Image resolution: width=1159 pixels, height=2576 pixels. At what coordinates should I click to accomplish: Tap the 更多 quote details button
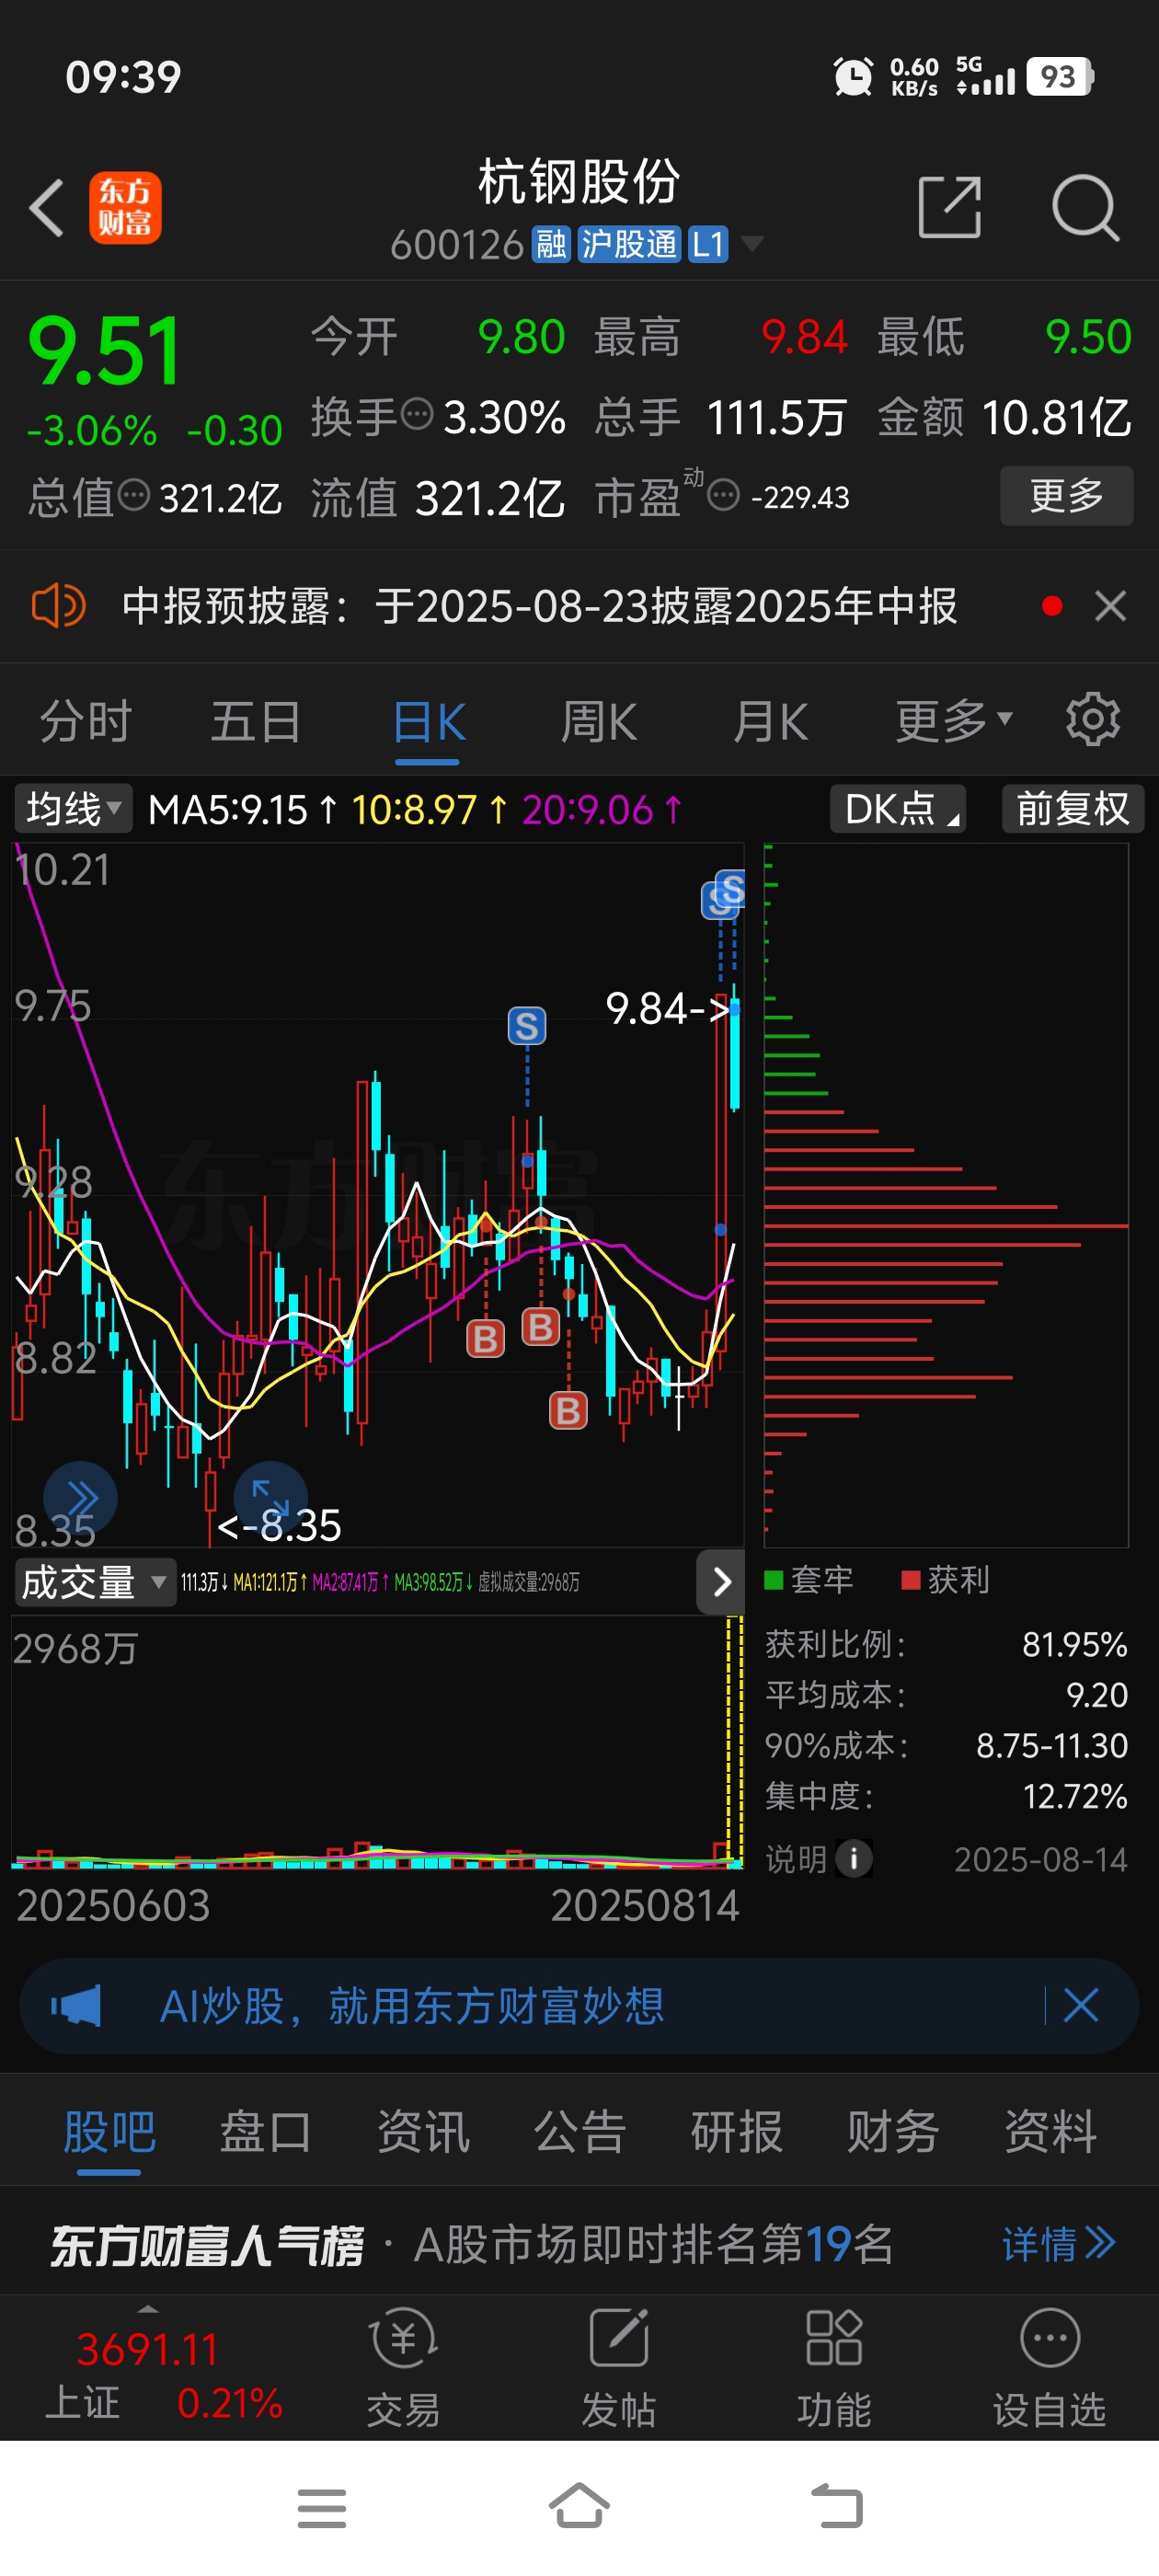click(x=1066, y=495)
